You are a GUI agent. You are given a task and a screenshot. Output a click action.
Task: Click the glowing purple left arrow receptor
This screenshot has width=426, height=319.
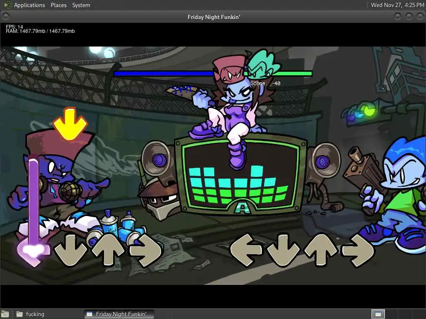click(x=33, y=251)
